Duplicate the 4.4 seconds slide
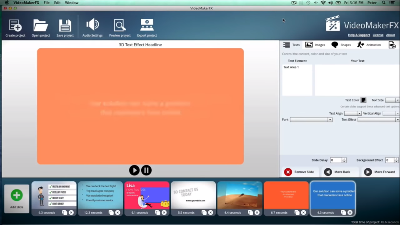This screenshot has width=400, height=225. coord(250,212)
